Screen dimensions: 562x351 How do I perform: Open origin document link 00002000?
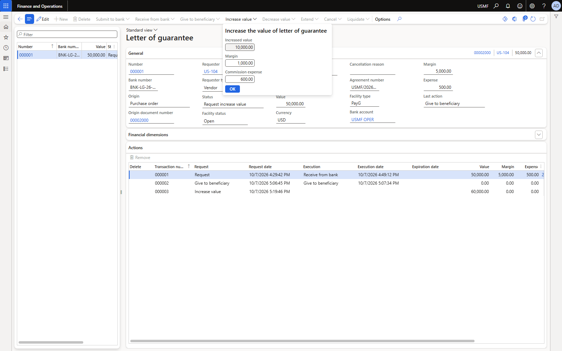pos(139,120)
